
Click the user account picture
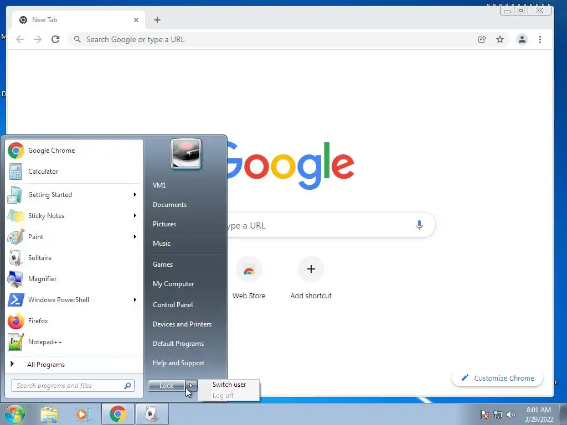pyautogui.click(x=186, y=154)
